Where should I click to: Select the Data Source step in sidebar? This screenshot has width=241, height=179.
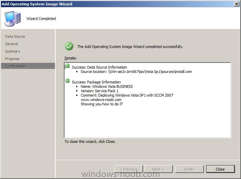(x=15, y=36)
